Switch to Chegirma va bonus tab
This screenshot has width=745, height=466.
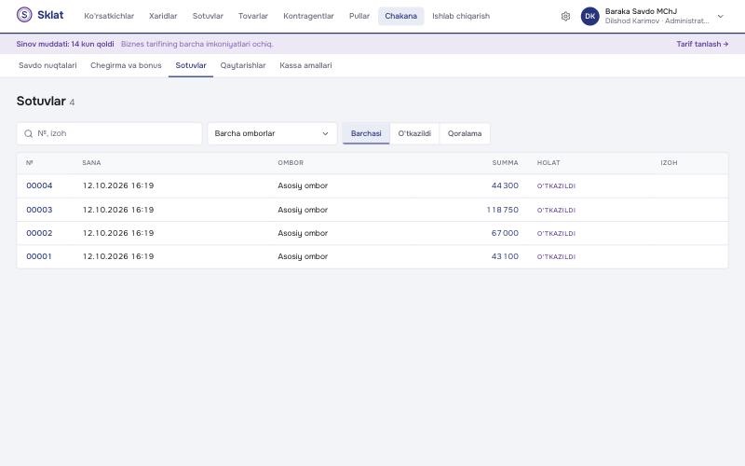[x=126, y=65]
